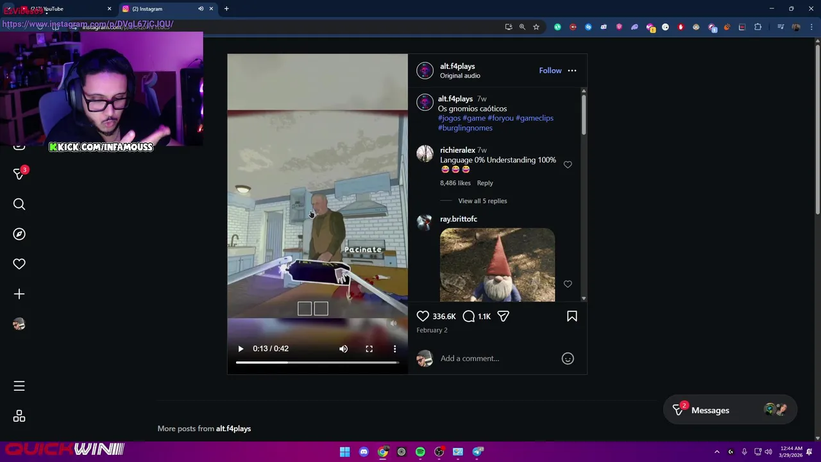Share the post using the send icon
821x462 pixels.
coord(504,316)
